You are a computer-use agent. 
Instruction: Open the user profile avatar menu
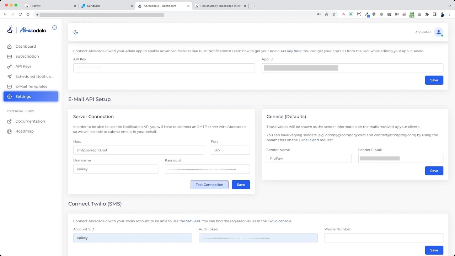tap(439, 32)
